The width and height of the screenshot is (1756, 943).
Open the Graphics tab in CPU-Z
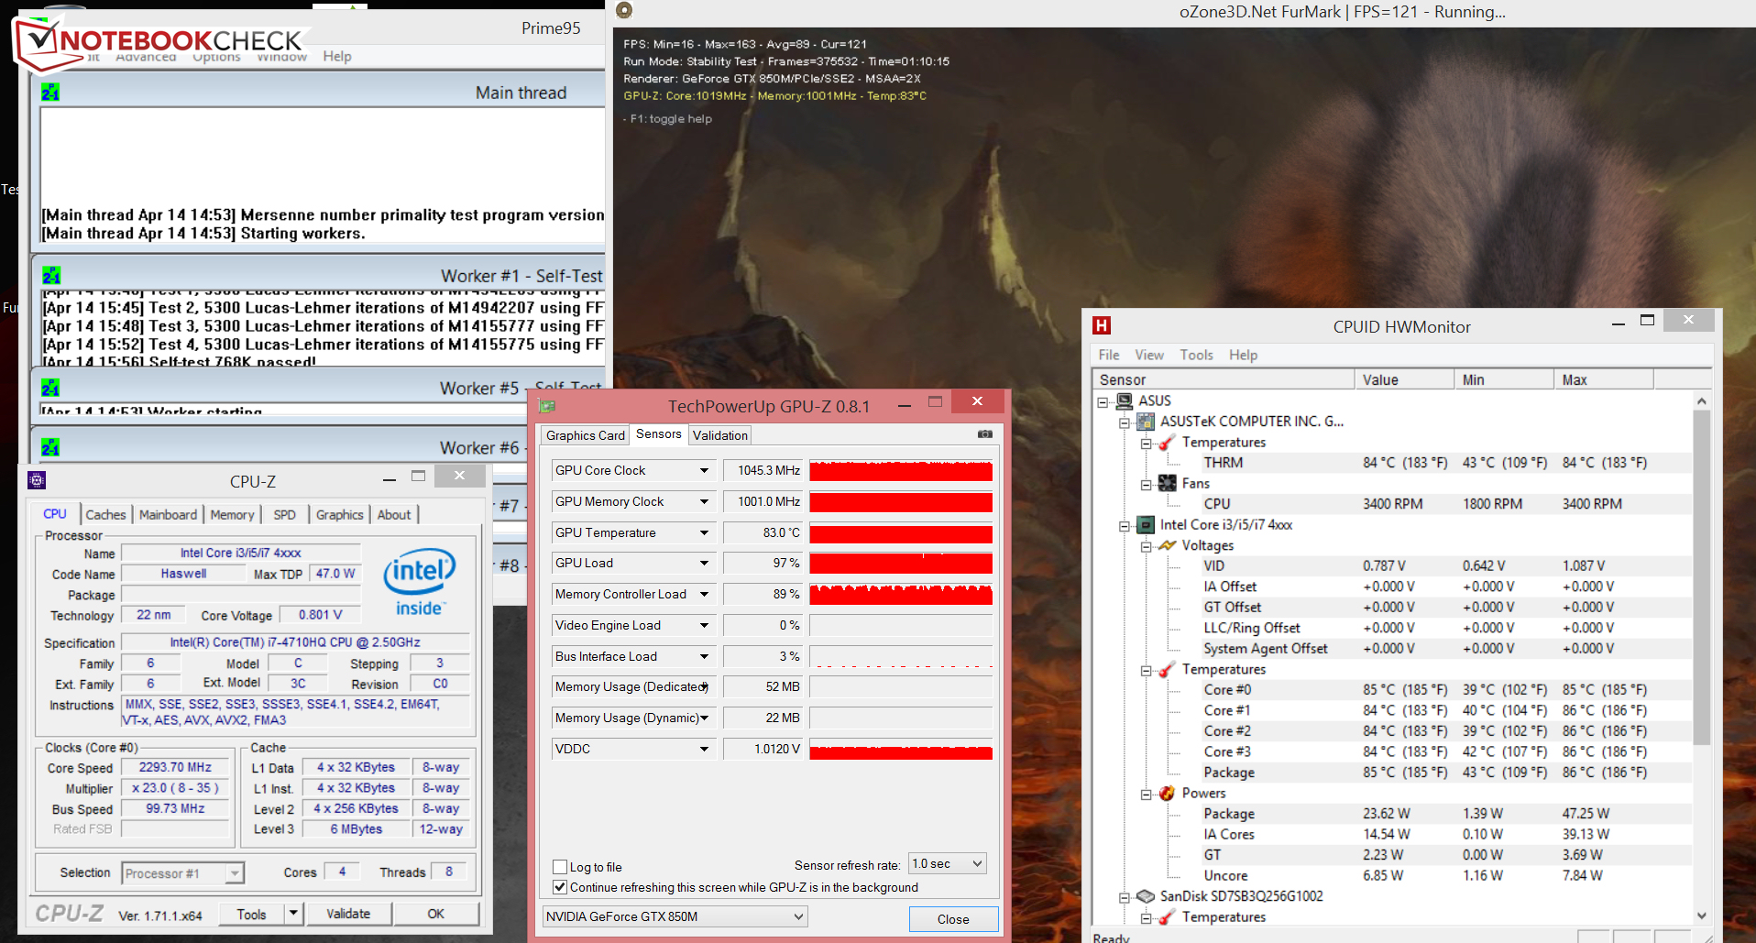tap(340, 515)
